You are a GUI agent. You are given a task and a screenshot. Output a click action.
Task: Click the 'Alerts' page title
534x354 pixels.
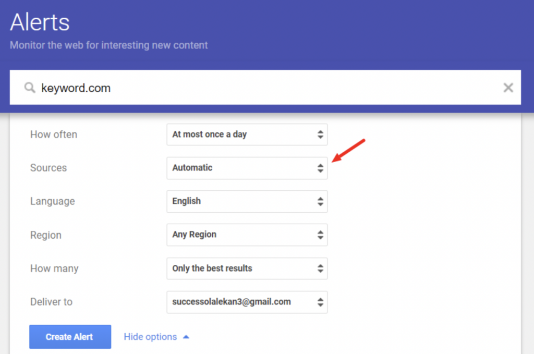click(x=39, y=22)
